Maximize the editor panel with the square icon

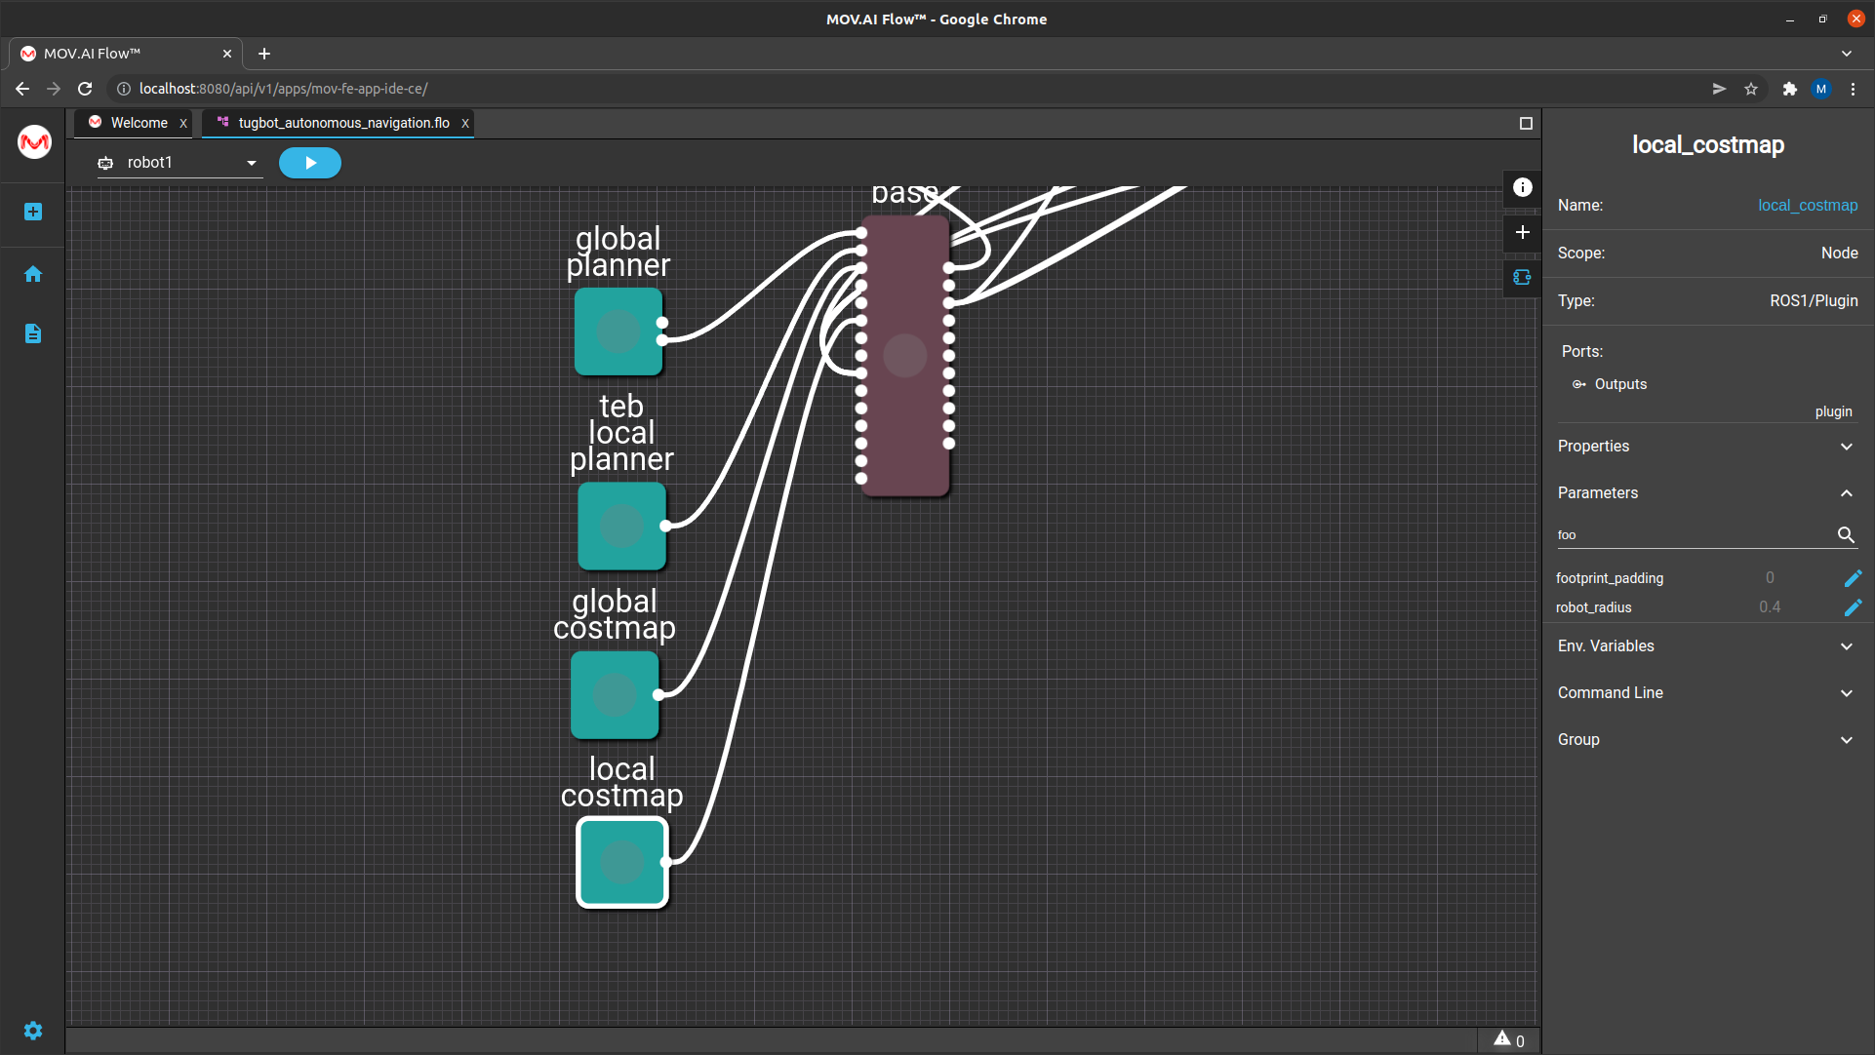pos(1526,123)
